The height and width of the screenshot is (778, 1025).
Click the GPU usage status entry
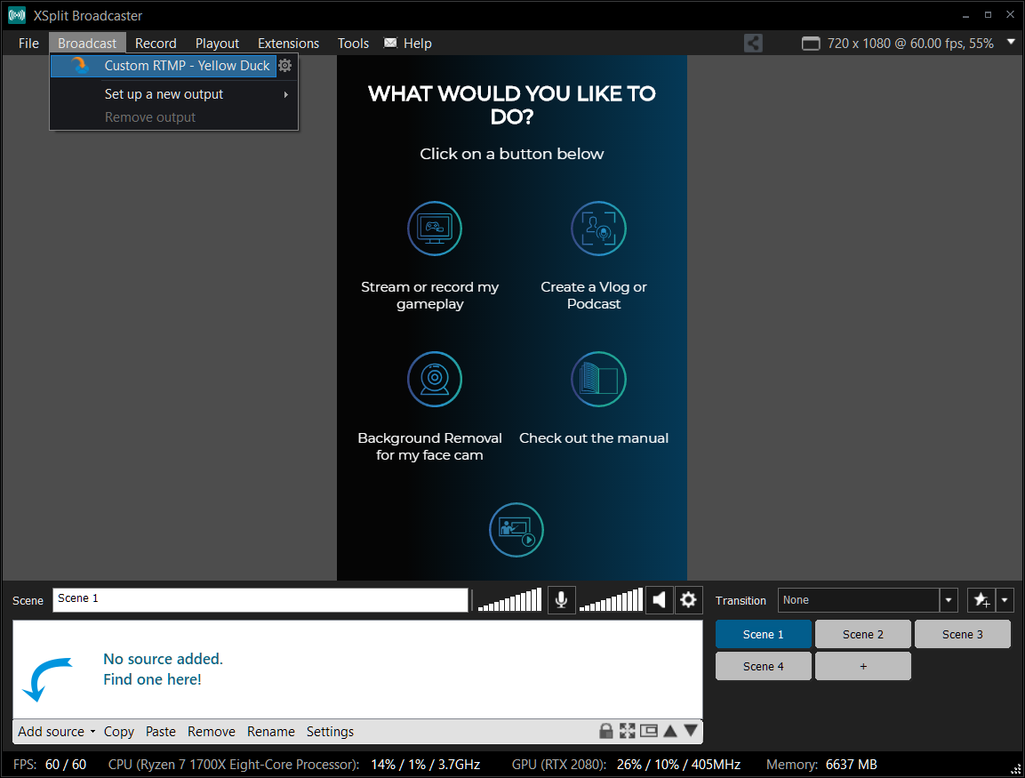coord(626,765)
